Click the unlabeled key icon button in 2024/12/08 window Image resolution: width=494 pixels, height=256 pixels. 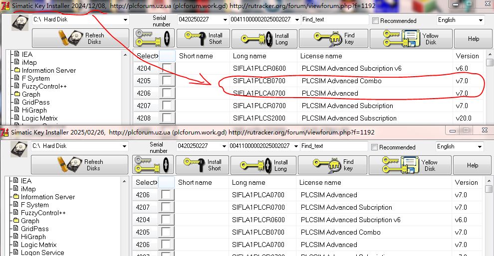tap(154, 38)
